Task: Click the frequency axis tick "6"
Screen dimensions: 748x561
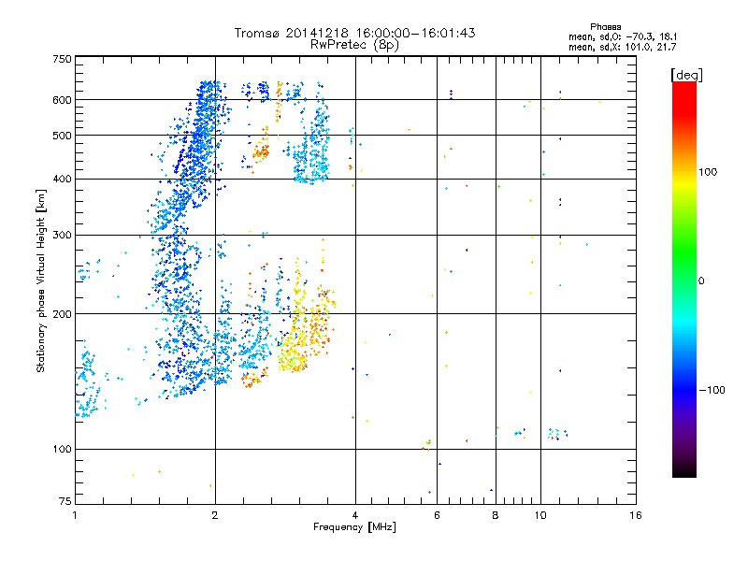Action: 437,515
